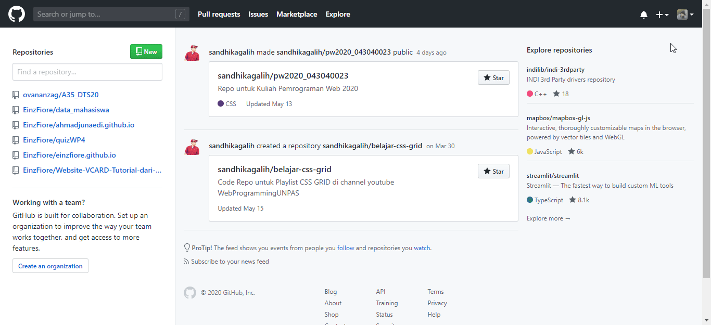Open repository EinzFiore/Website-VCARD-Tutorial-dari-...
Image resolution: width=711 pixels, height=325 pixels.
(92, 170)
